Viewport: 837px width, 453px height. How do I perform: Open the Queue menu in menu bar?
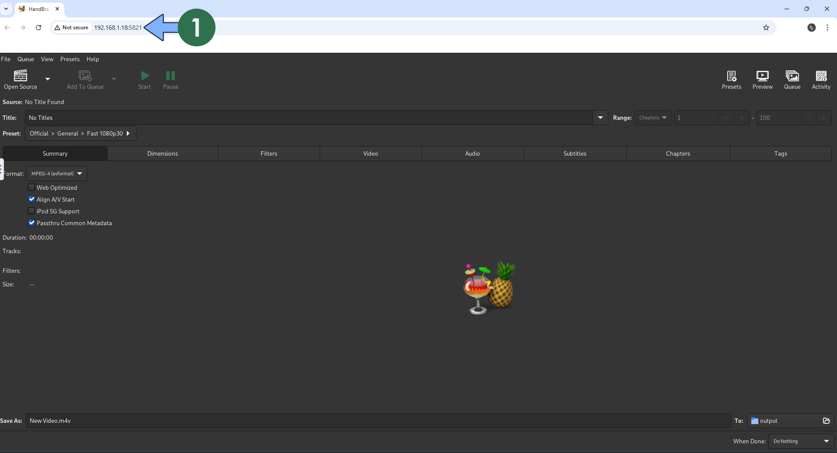click(x=25, y=59)
